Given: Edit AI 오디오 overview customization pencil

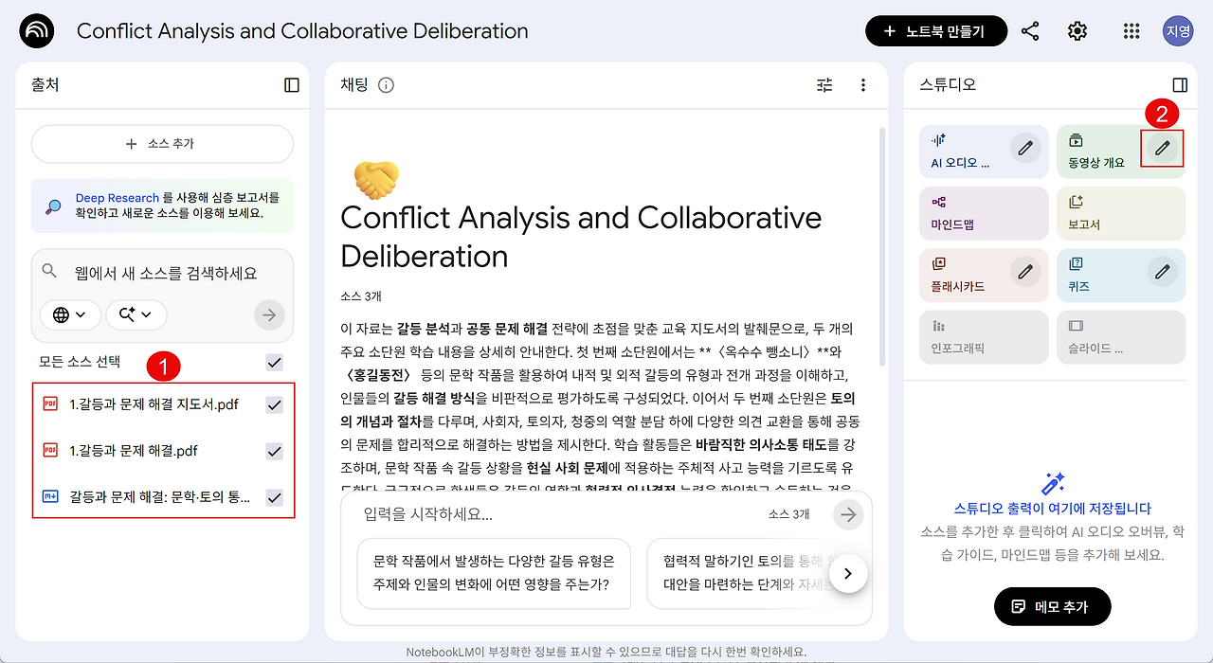Looking at the screenshot, I should [1024, 149].
